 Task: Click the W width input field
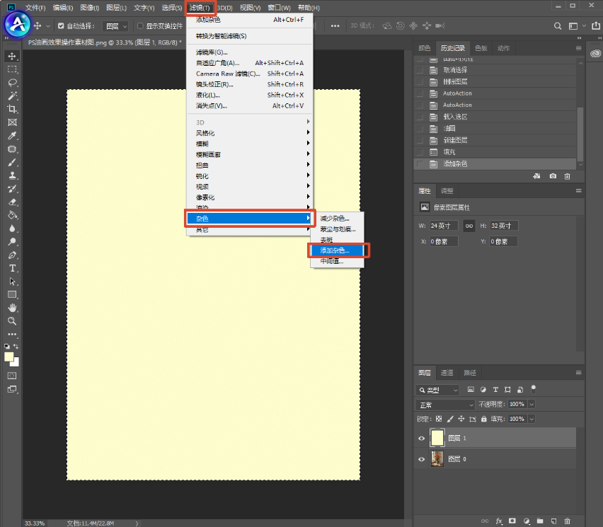pos(444,226)
